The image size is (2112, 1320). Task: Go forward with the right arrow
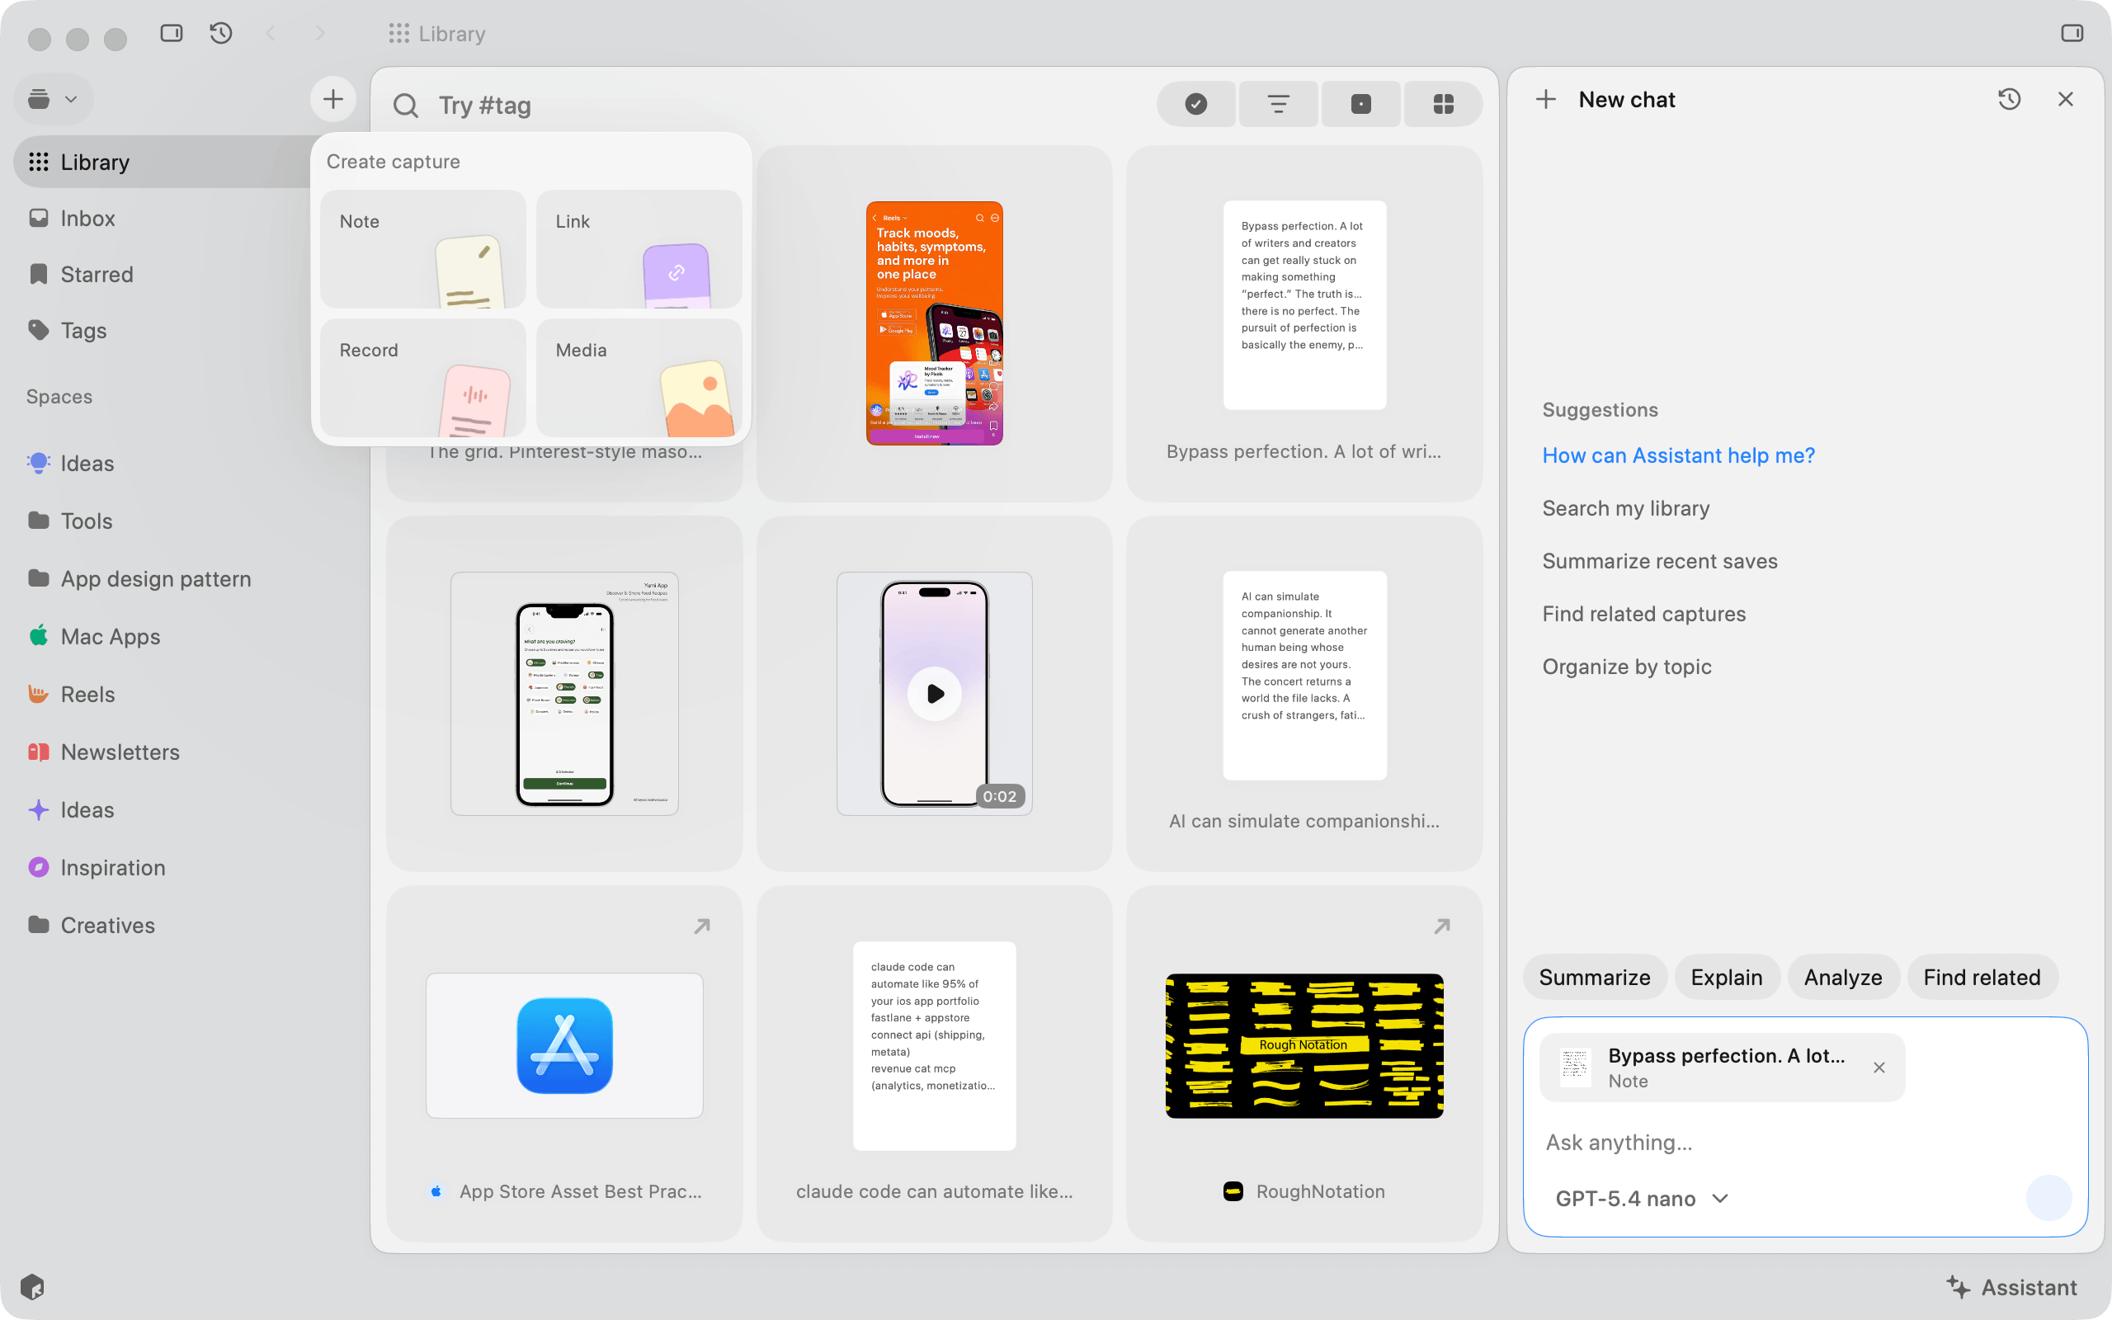pos(320,33)
